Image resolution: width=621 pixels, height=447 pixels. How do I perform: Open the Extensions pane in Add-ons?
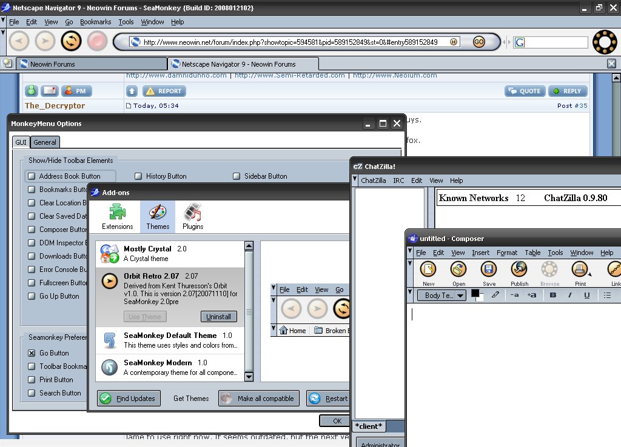(117, 217)
